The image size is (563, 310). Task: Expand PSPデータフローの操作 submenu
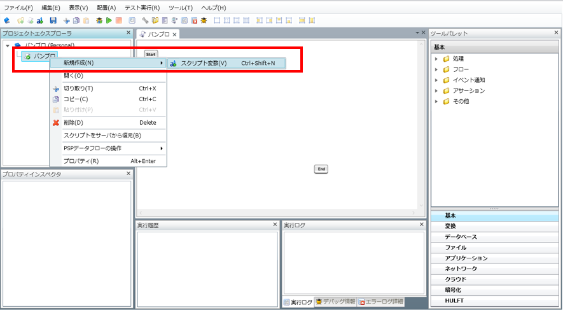(x=92, y=148)
